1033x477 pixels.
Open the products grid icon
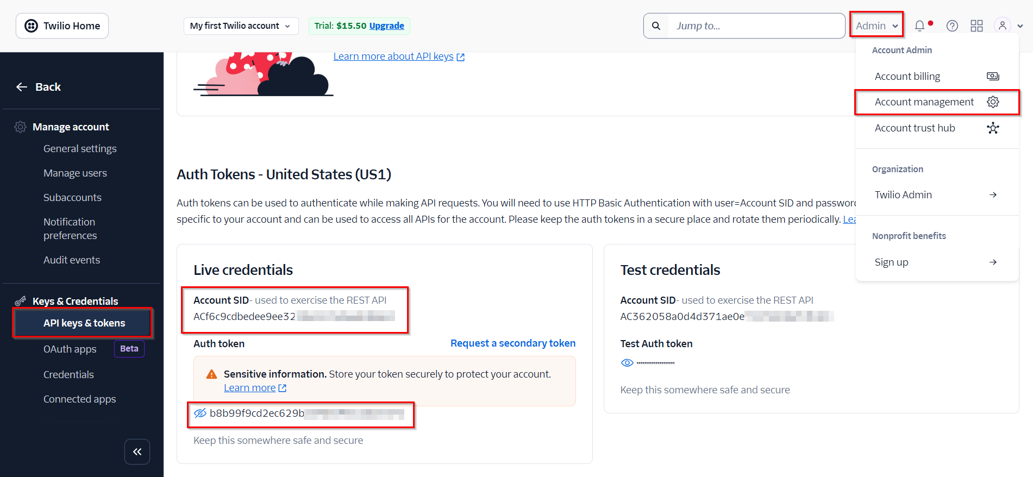pyautogui.click(x=976, y=26)
